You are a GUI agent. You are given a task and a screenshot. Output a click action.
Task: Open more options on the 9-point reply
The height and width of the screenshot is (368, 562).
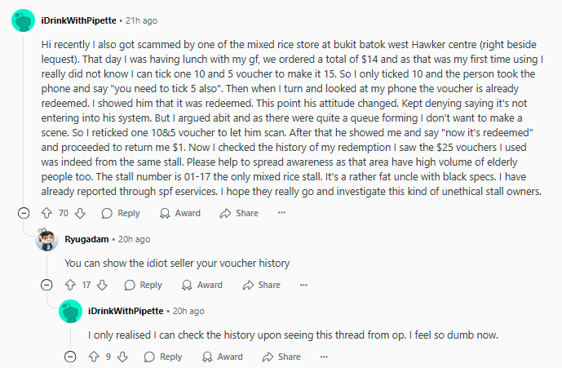324,357
